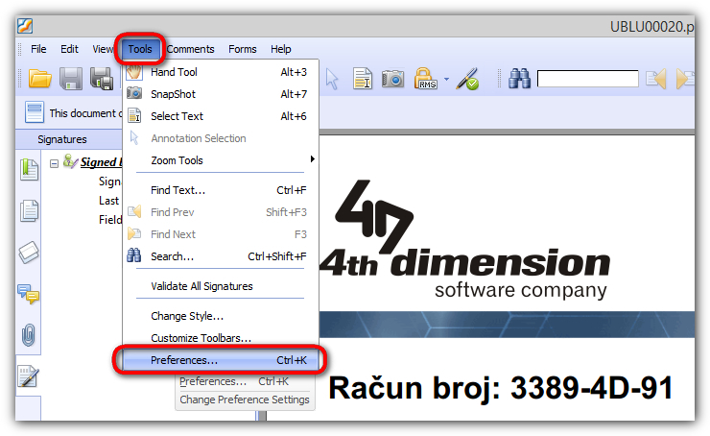Select the Field tree row
Screen dimensions: 710x436
pos(110,219)
